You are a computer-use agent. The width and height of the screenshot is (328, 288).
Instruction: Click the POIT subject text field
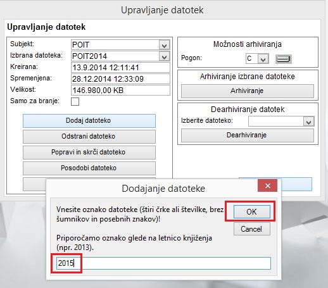(x=115, y=45)
